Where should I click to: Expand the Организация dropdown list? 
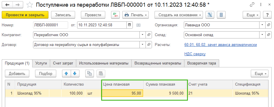tap(262, 25)
